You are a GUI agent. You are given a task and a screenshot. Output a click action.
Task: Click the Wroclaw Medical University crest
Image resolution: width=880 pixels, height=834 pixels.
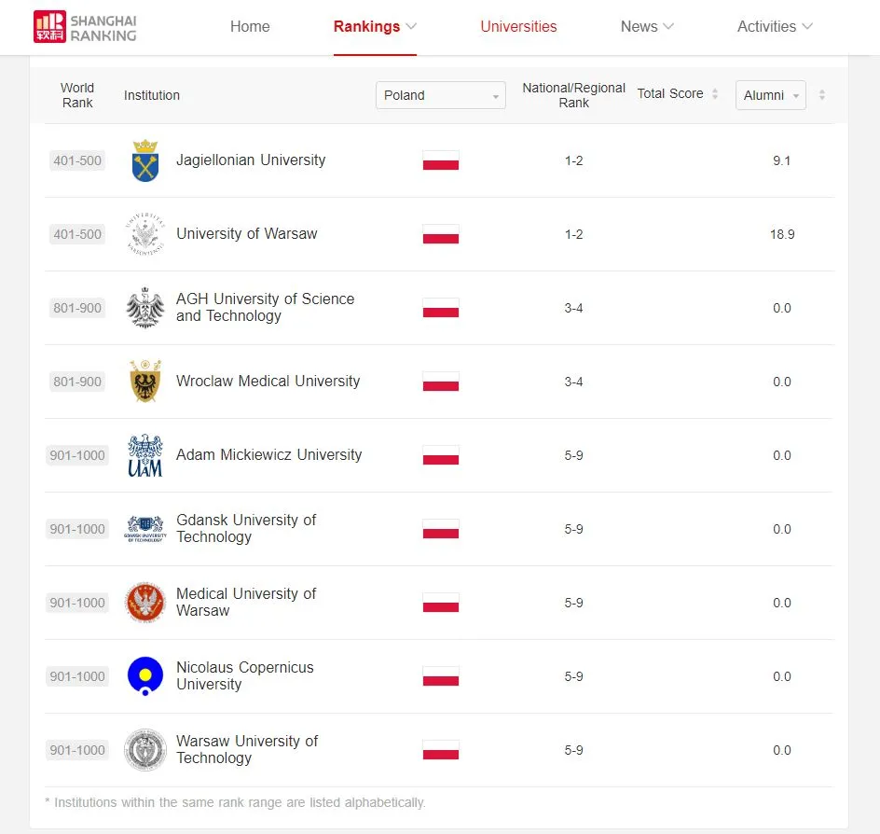145,382
